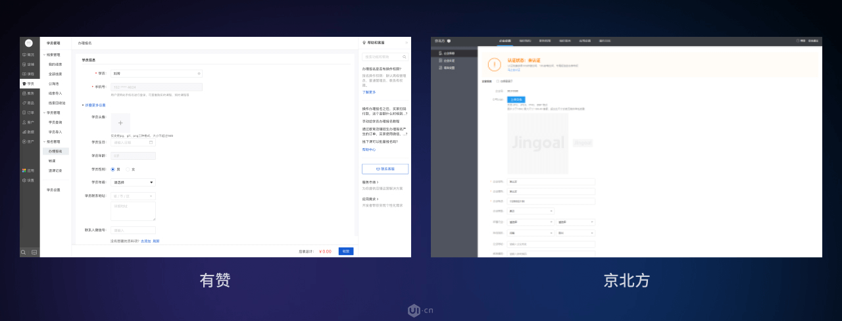Viewport: 842px width, 321px height.
Task: Click the search icon in help search box
Action: click(x=404, y=57)
